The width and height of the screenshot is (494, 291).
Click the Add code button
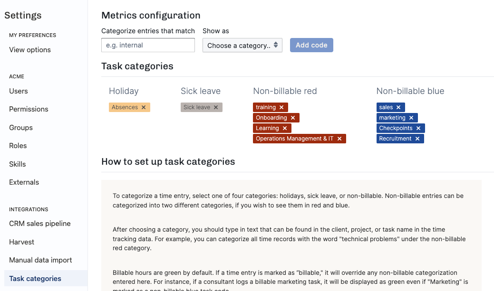[311, 45]
